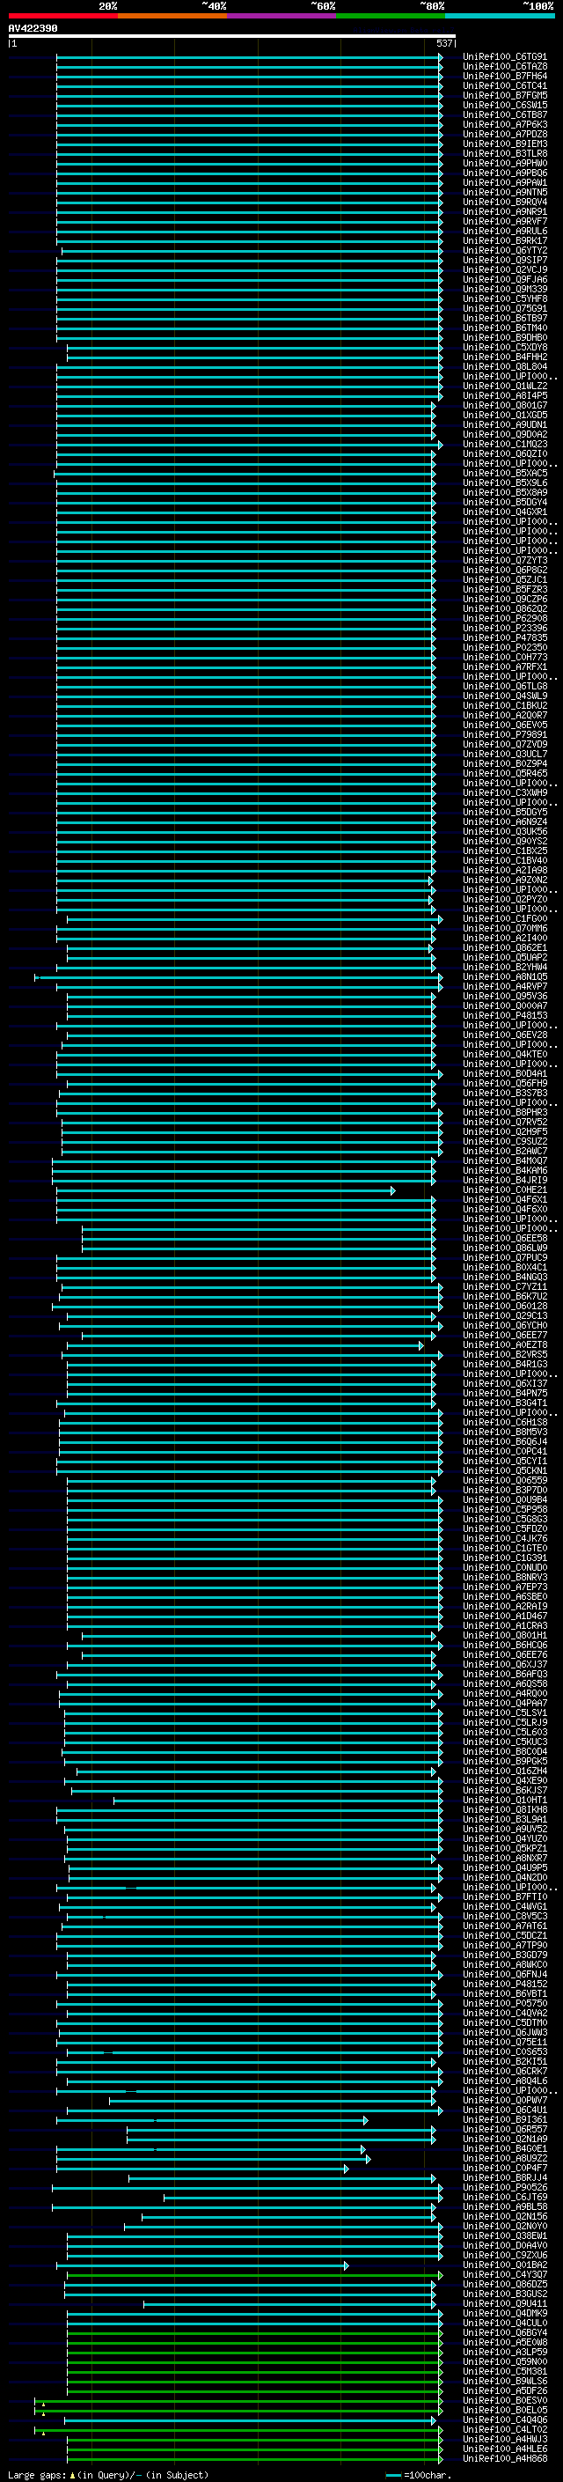Screen dimensions: 563x2482
Task: Select the UniRef100_C1MQ23 label
Action: click(x=505, y=444)
